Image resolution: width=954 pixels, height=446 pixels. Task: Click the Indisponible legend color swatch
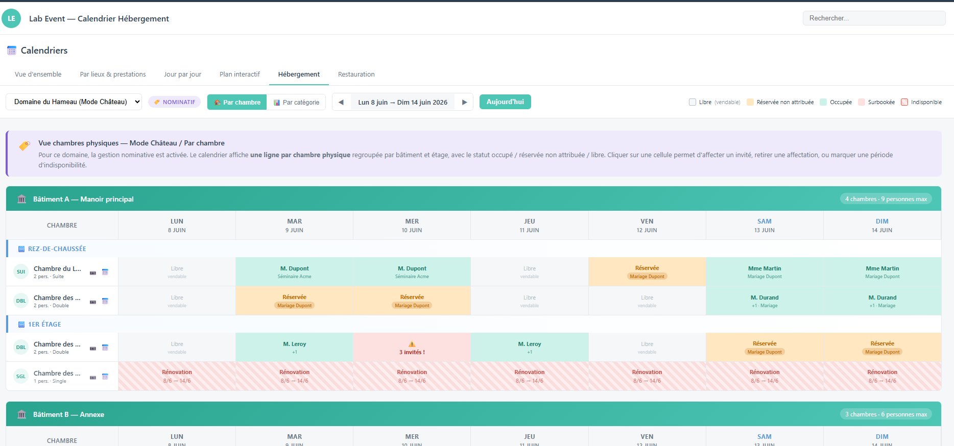point(904,102)
